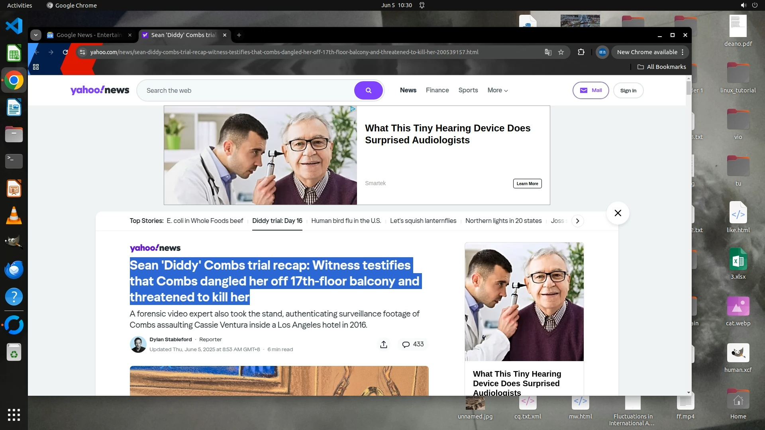Switch to the Google News Entertainment tab
Image resolution: width=765 pixels, height=430 pixels.
(x=88, y=35)
